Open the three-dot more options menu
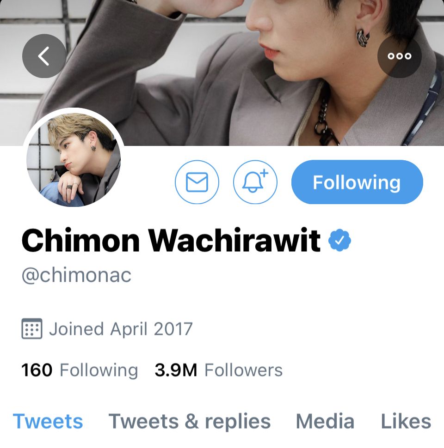Viewport: 444px width, 448px height. click(400, 56)
